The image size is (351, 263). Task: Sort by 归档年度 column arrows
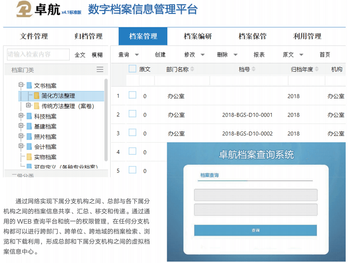(x=316, y=69)
